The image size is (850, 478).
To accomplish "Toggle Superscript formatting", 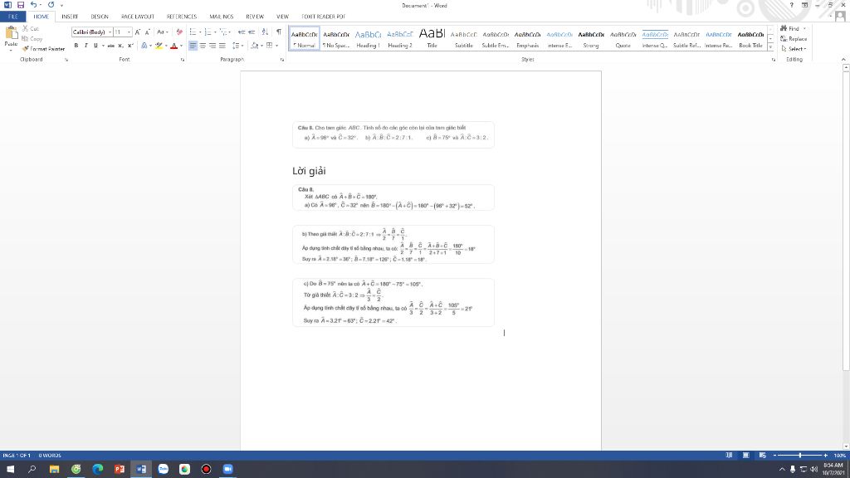I will click(130, 46).
